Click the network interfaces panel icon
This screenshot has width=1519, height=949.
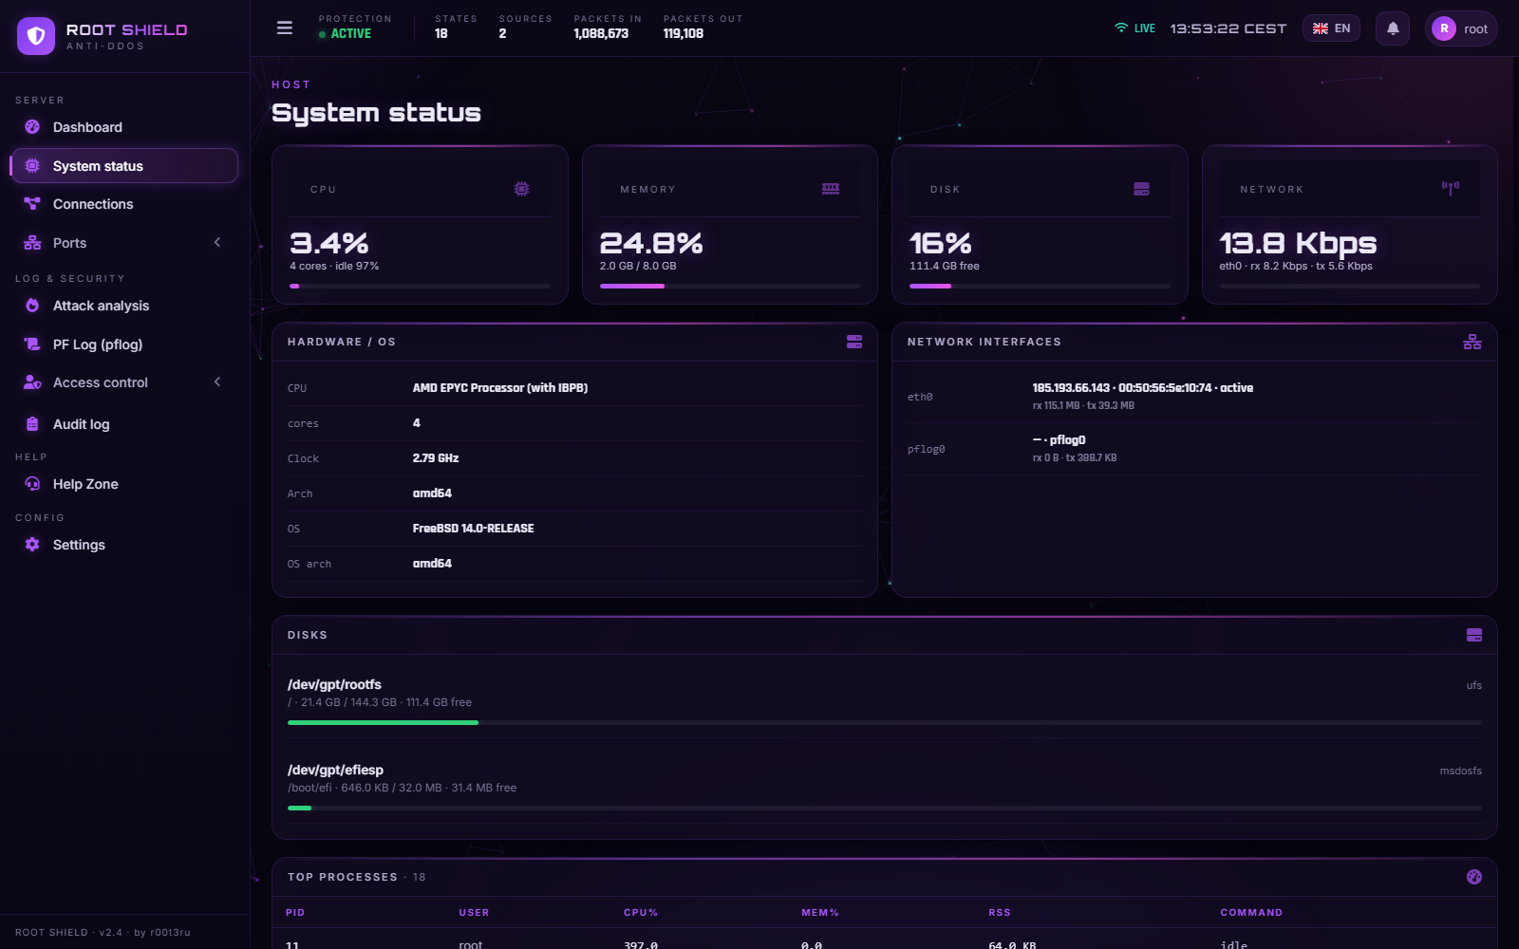[x=1472, y=342]
